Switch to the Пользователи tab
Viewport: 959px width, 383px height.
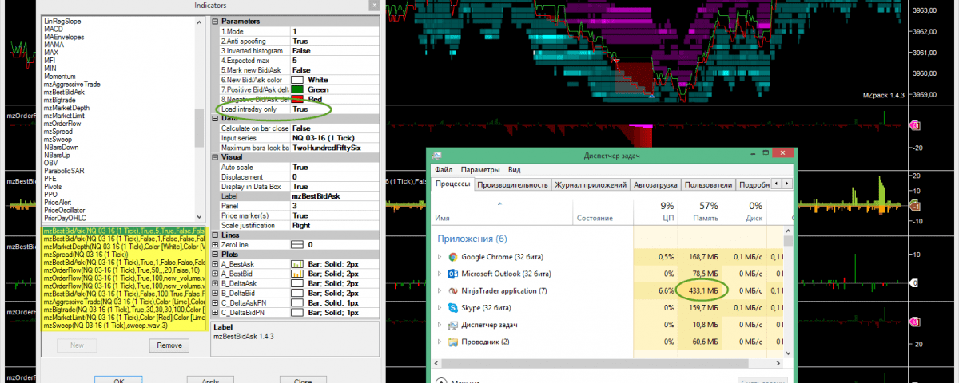(708, 184)
